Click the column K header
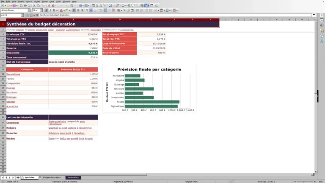This screenshot has height=183, width=325. pyautogui.click(x=251, y=19)
